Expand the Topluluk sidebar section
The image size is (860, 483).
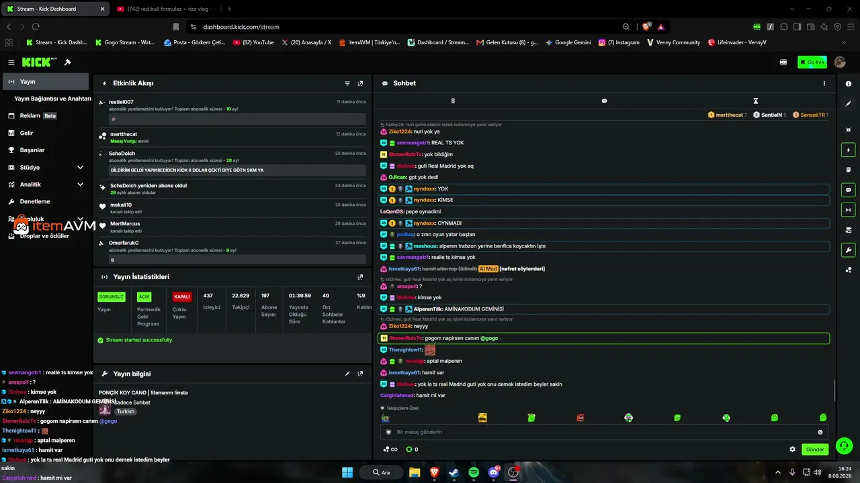80,219
